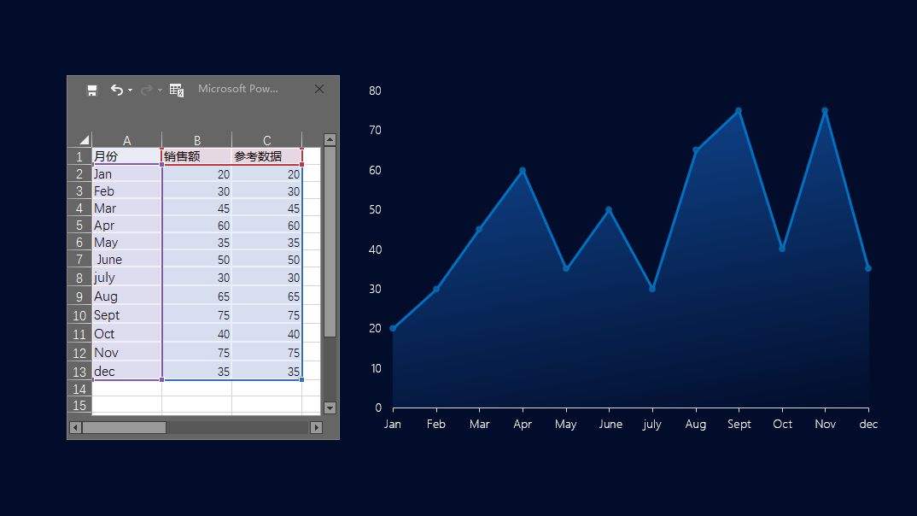The width and height of the screenshot is (917, 516).
Task: Select the Jan cell
Action: (x=127, y=173)
